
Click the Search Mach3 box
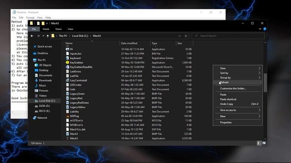pyautogui.click(x=228, y=36)
